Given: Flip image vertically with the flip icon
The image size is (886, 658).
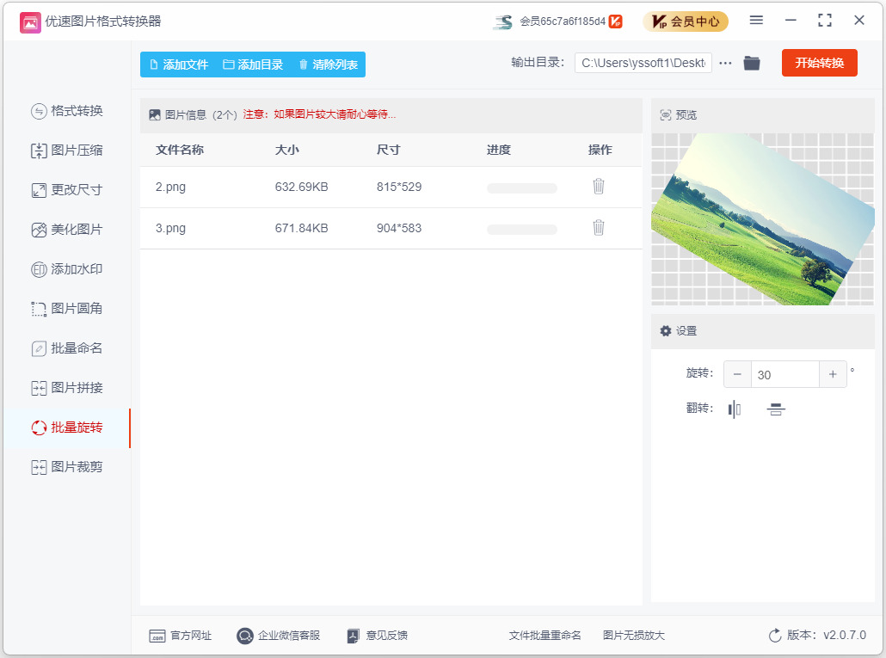Looking at the screenshot, I should 776,409.
